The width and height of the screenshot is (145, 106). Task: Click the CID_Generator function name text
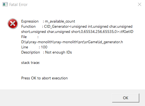[56, 27]
